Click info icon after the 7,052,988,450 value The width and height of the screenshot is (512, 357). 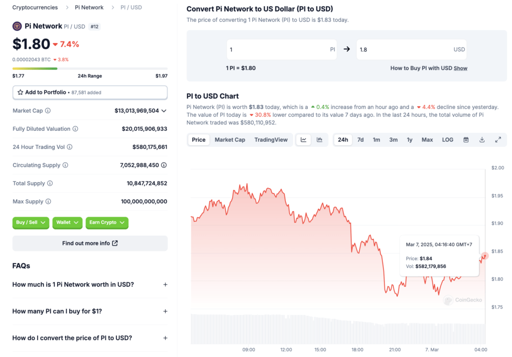[x=164, y=165]
